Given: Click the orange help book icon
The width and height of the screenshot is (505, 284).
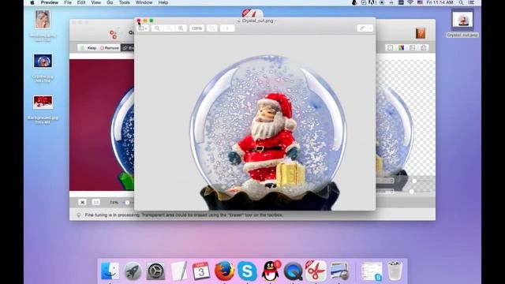Looking at the screenshot, I should pos(421,33).
